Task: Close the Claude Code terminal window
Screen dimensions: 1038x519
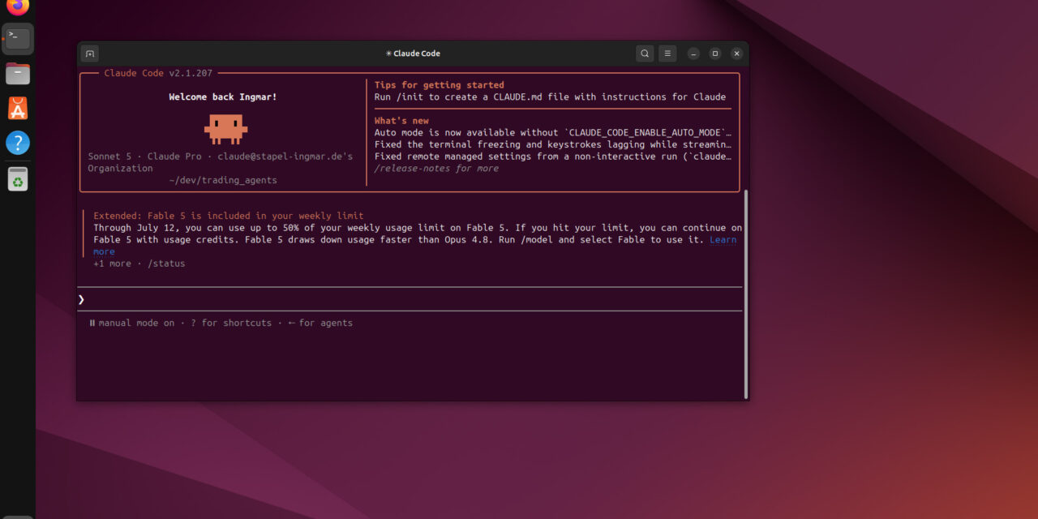Action: point(736,54)
